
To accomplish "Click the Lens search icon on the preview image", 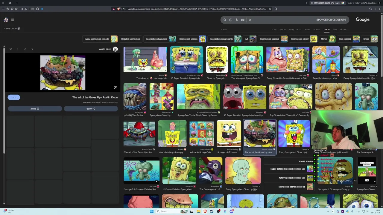I will tap(115, 87).
